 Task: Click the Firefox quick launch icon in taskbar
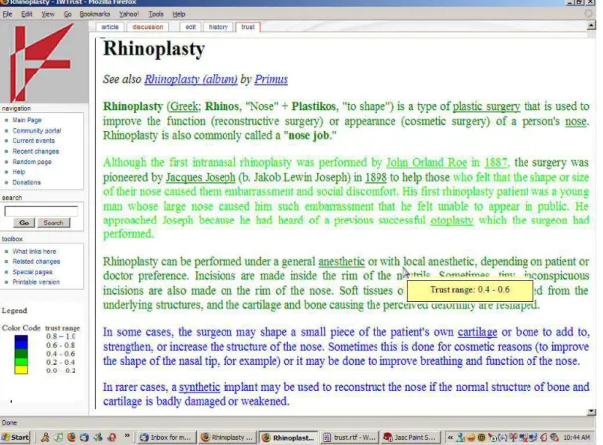click(72, 437)
